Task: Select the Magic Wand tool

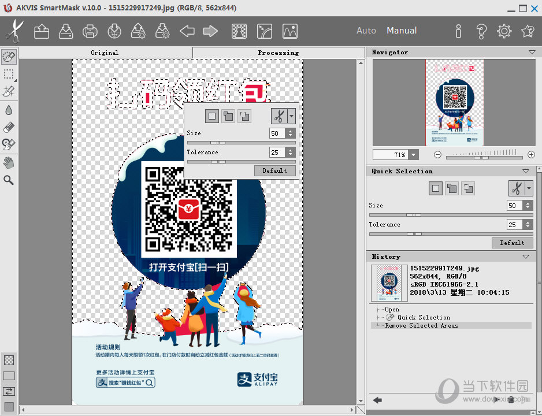Action: coord(9,91)
